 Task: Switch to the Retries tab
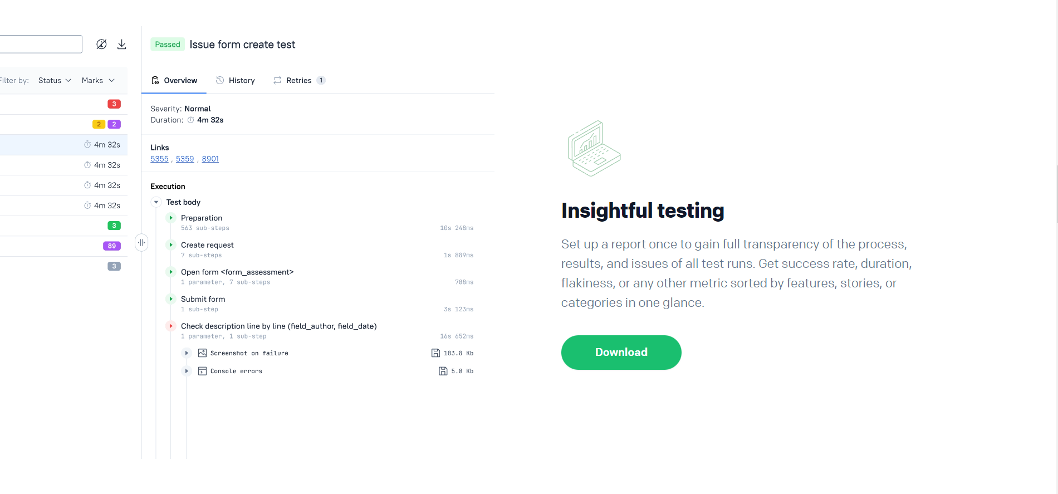click(299, 80)
